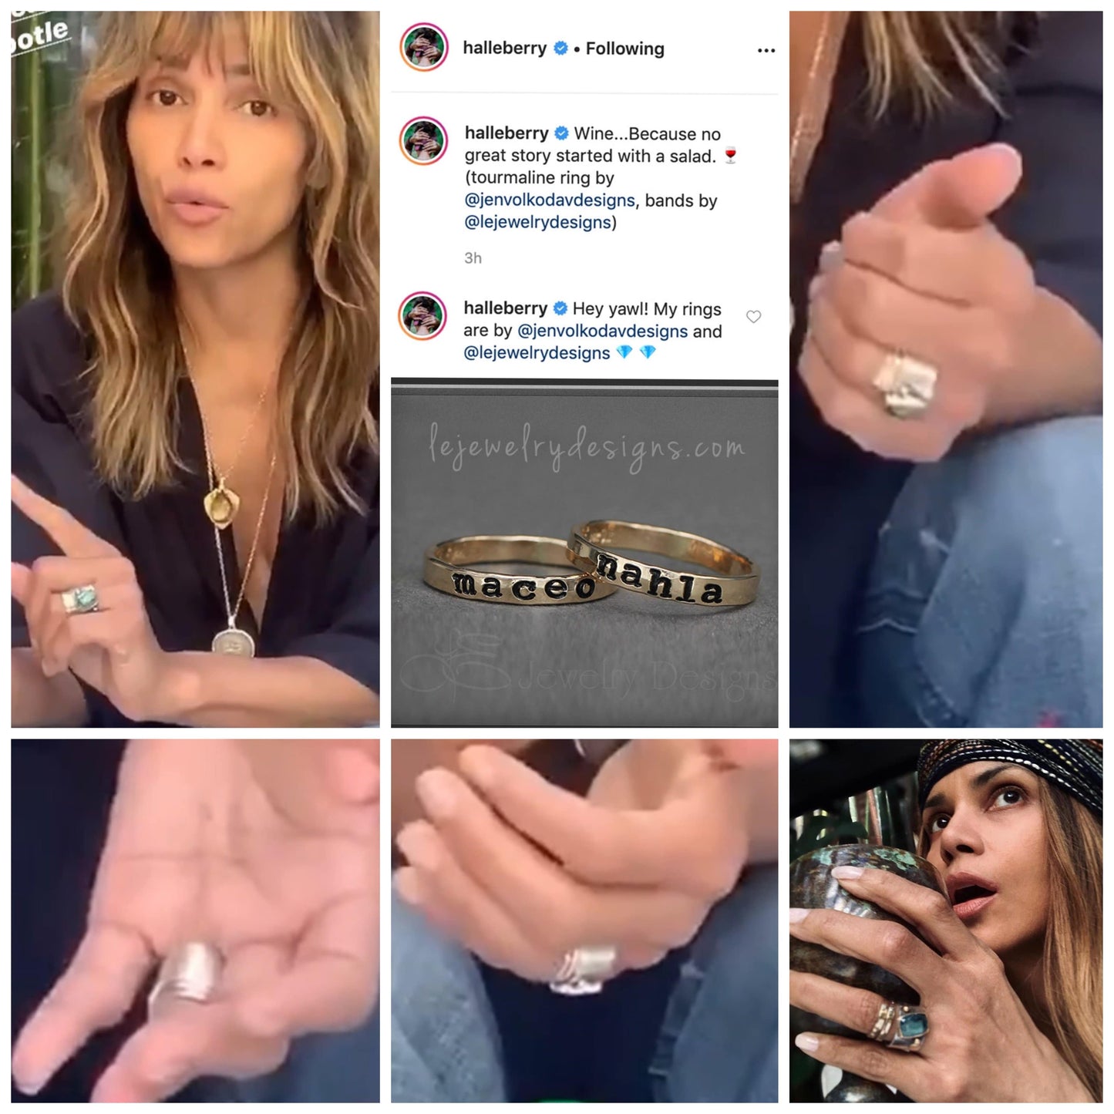Click the verified badge in the header

(561, 49)
